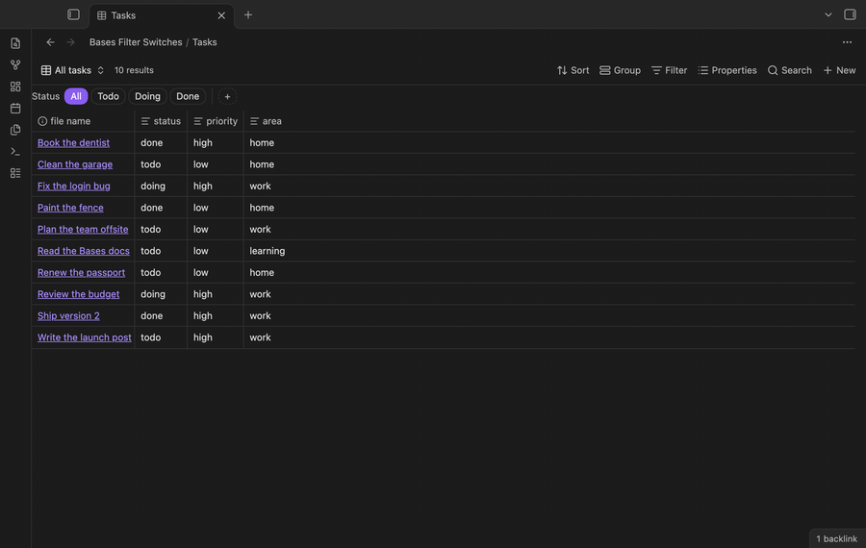Screen dimensions: 866x548
Task: Click the priority cell for Clean the garage
Action: [216, 164]
